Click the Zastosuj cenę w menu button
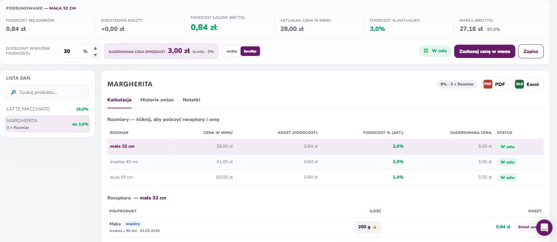Viewport: 557px width, 242px height. [485, 51]
